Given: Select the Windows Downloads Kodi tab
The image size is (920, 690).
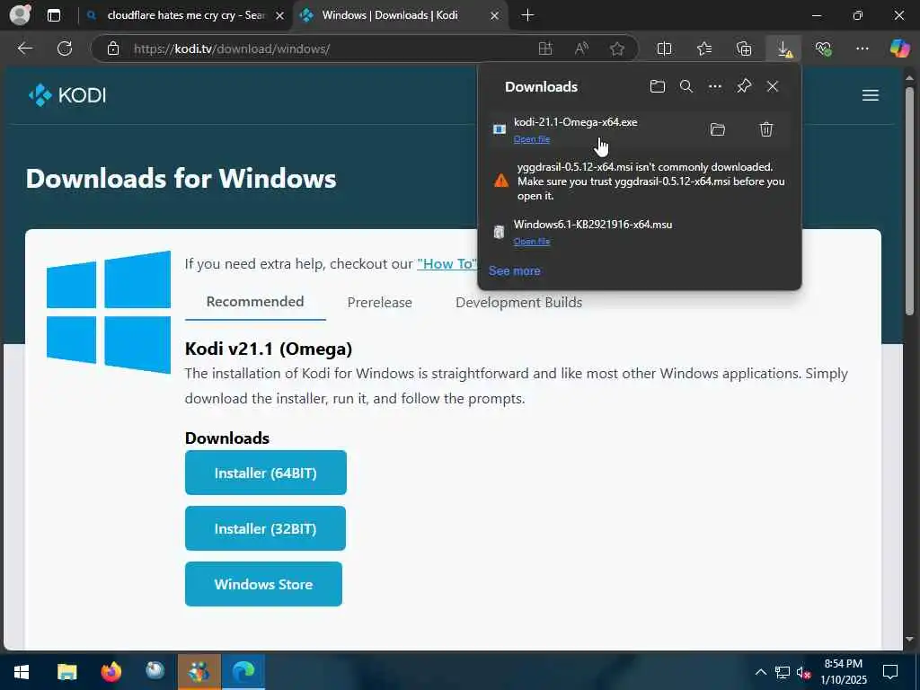Looking at the screenshot, I should [399, 16].
